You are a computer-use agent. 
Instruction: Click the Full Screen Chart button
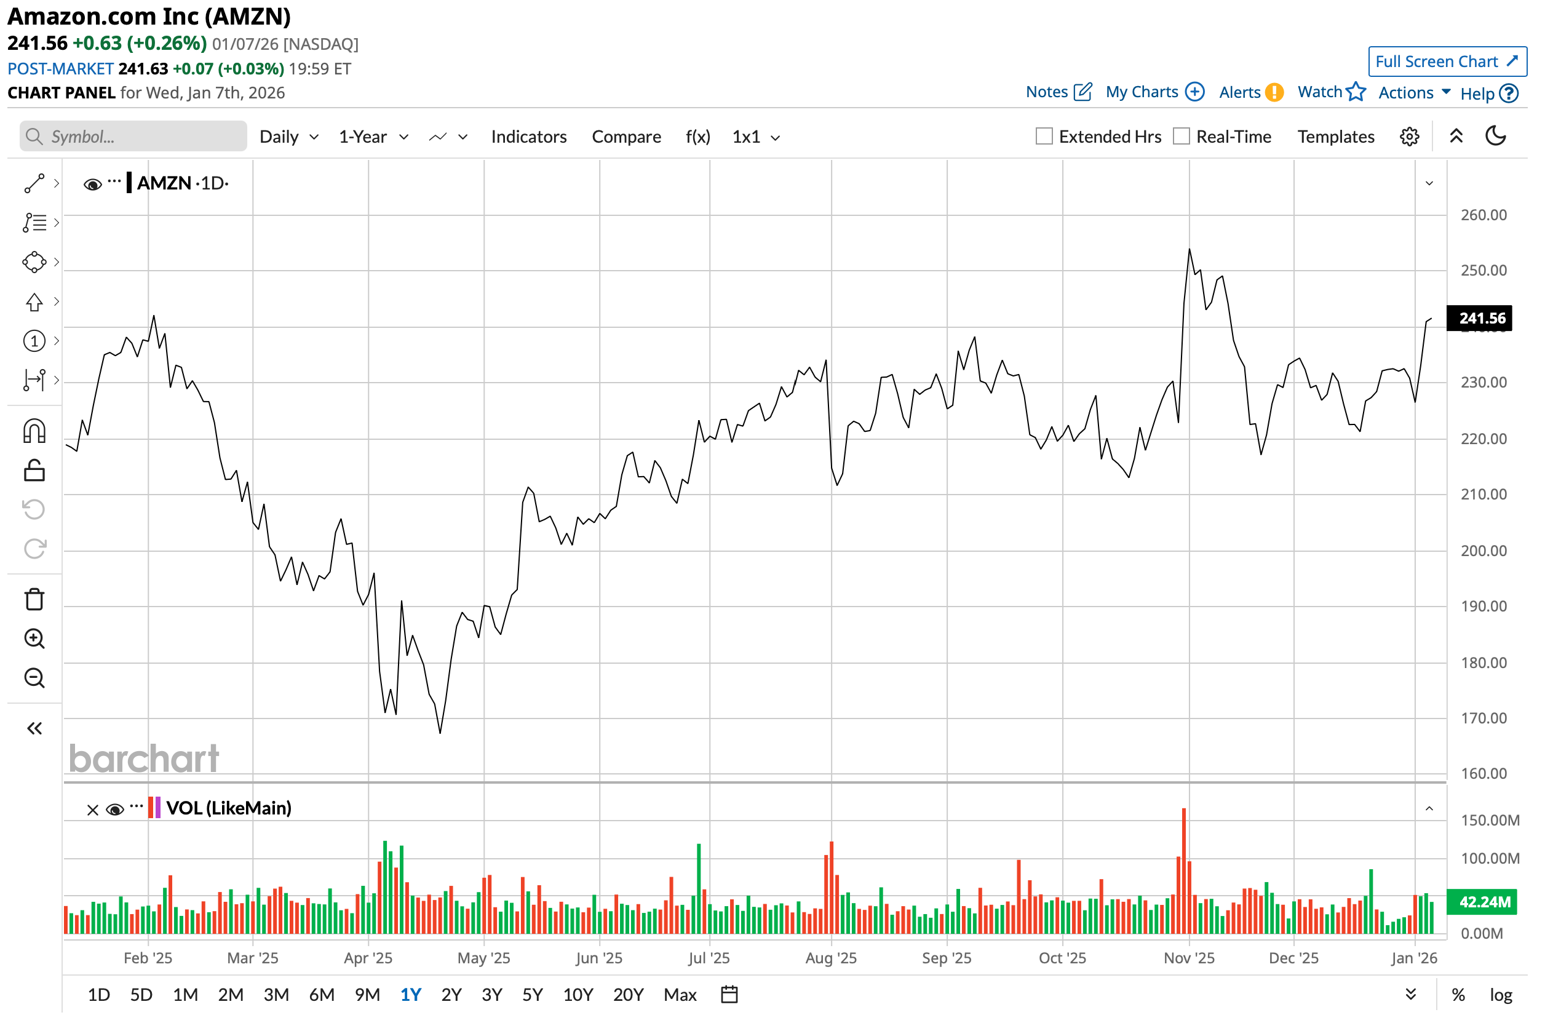pos(1448,62)
